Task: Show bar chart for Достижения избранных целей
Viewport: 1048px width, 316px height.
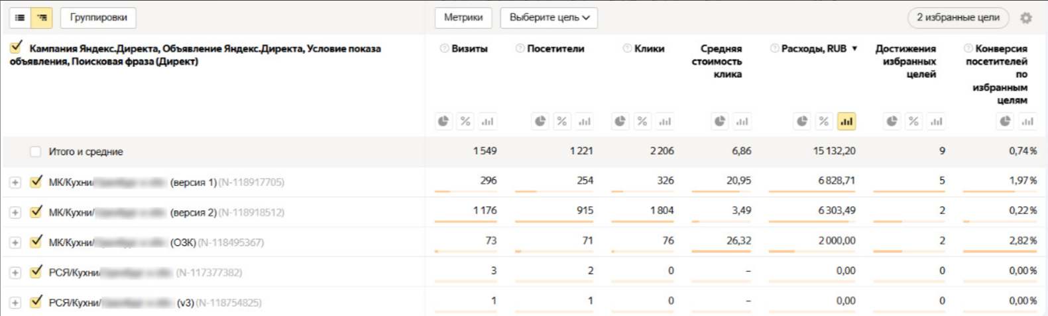Action: click(936, 121)
